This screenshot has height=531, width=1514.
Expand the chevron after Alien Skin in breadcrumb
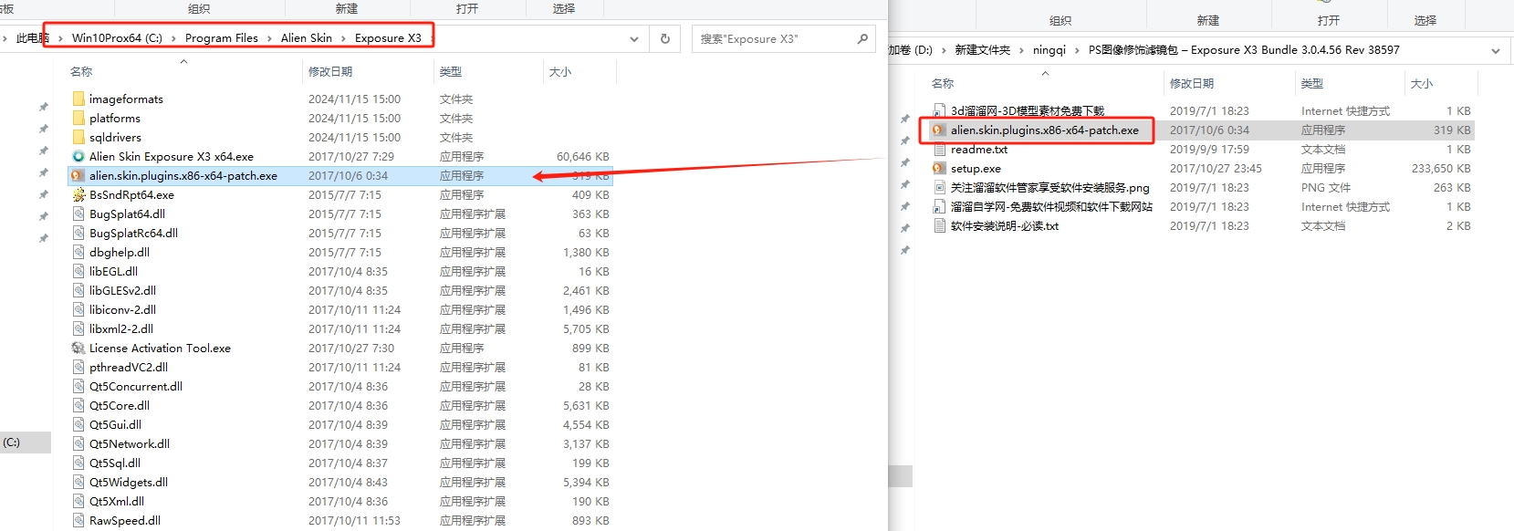(x=344, y=38)
